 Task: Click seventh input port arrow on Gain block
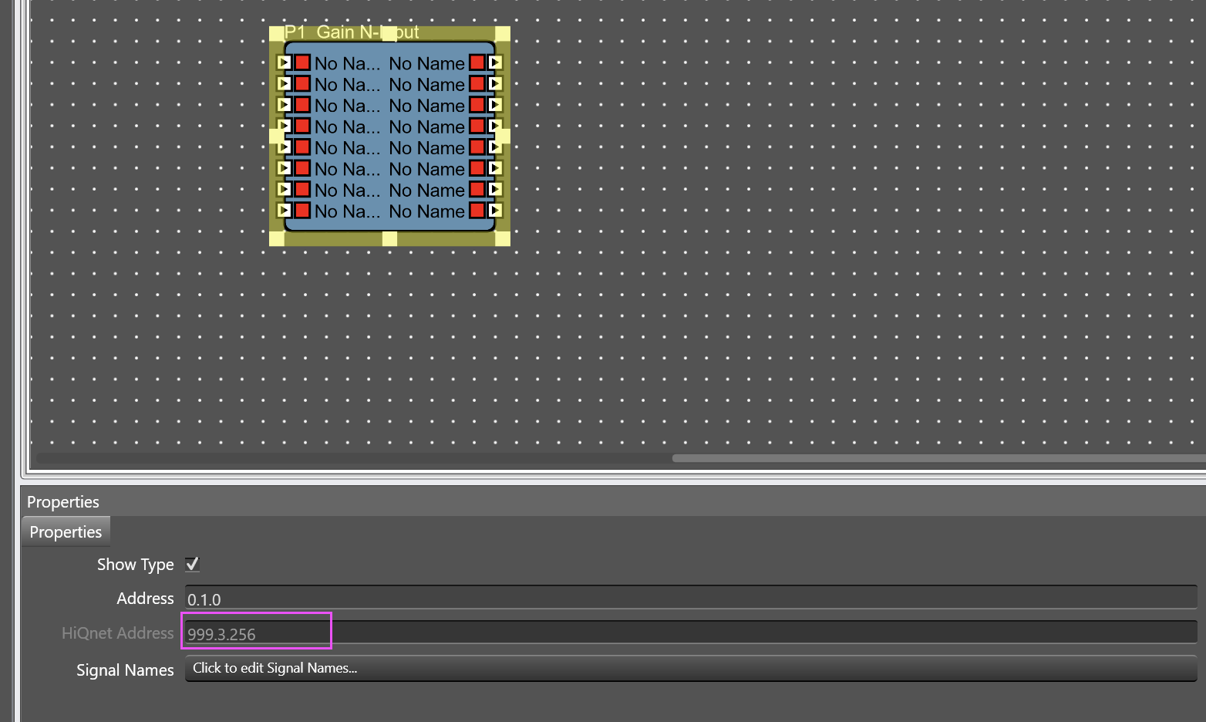pos(284,189)
